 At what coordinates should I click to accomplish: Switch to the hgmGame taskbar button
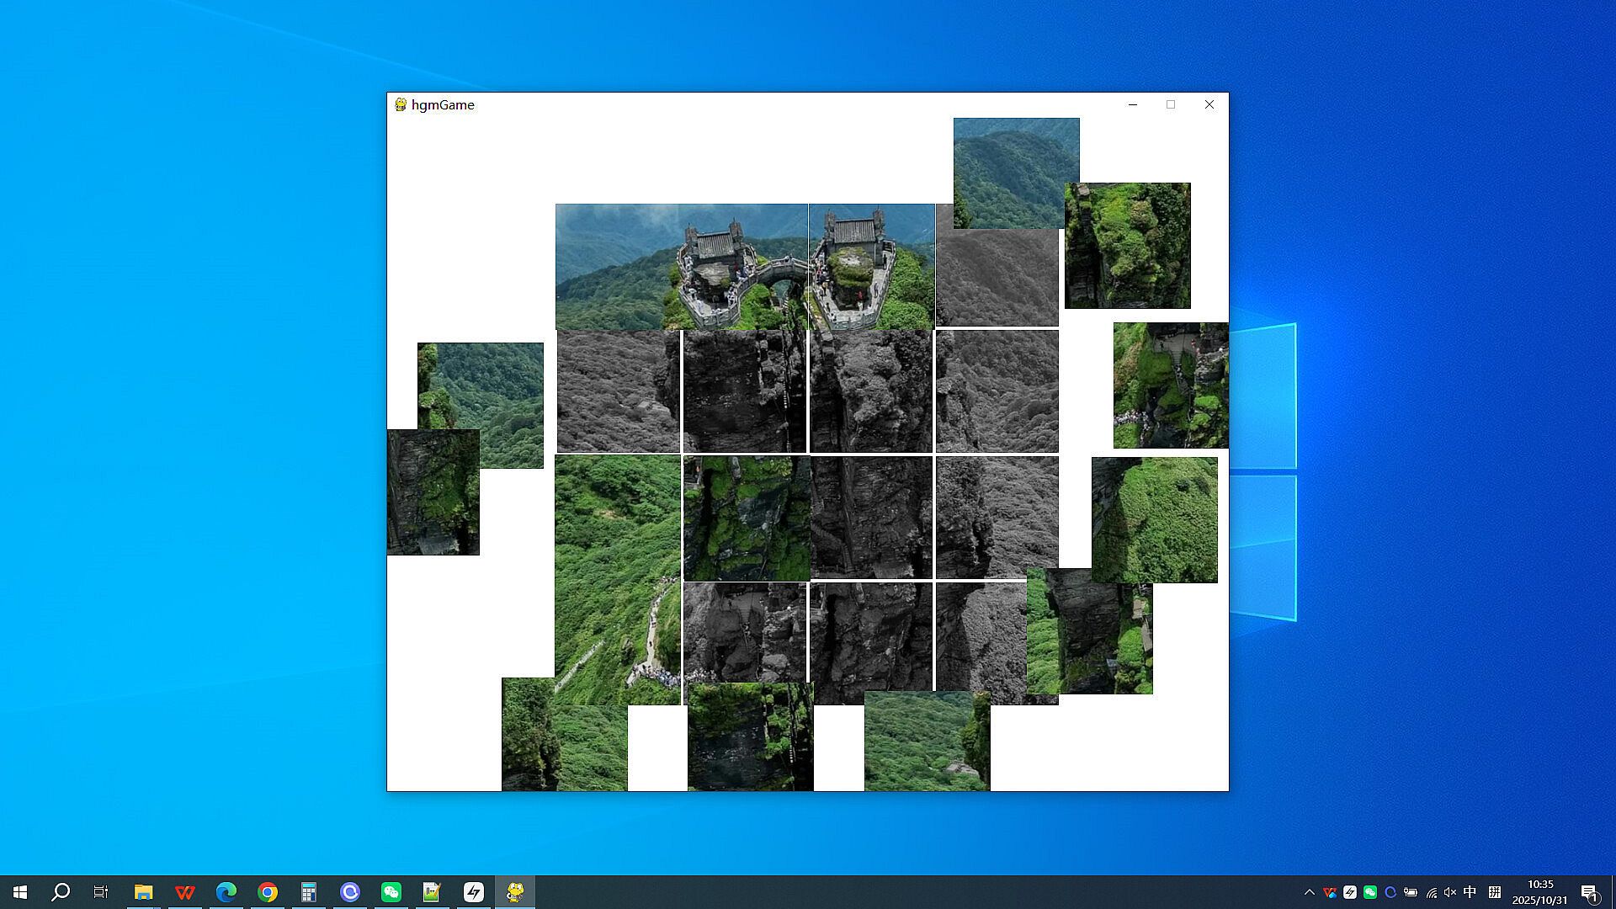pyautogui.click(x=515, y=892)
